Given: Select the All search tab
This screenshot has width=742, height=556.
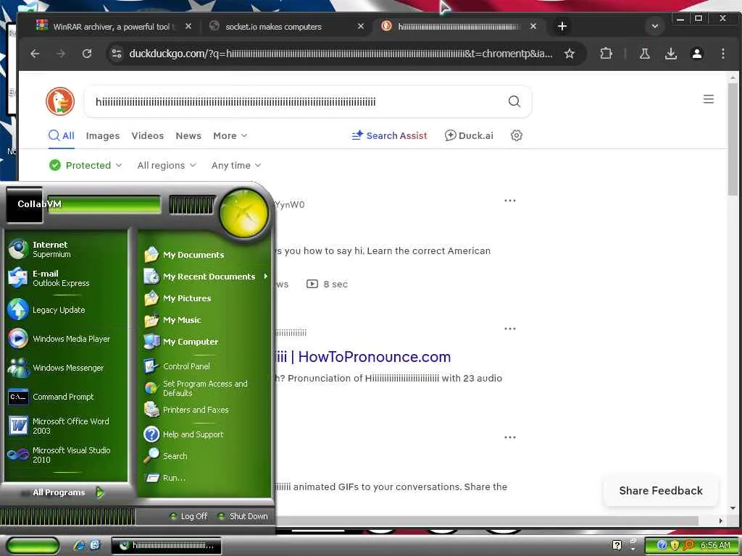Looking at the screenshot, I should pos(62,135).
